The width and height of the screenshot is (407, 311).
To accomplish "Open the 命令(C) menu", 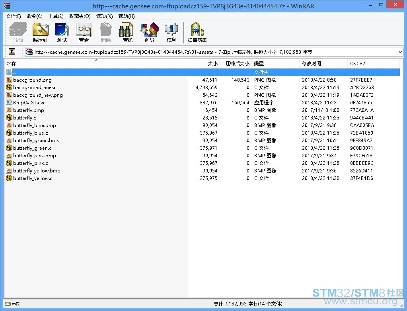I will pos(34,16).
